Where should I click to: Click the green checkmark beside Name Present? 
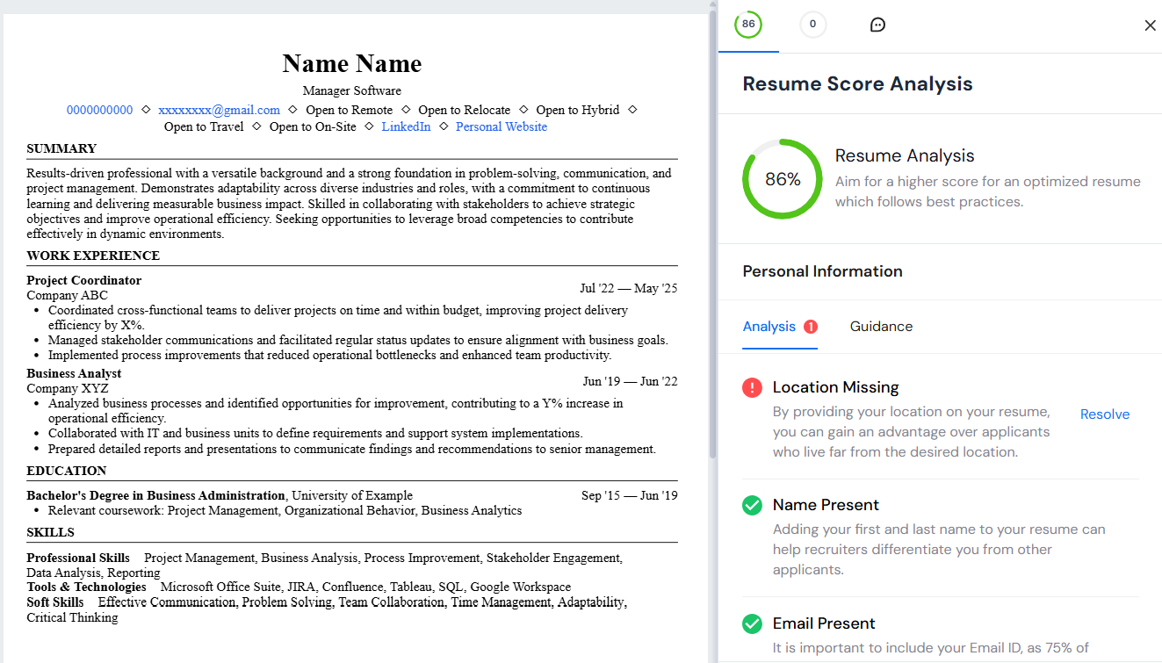pos(752,505)
